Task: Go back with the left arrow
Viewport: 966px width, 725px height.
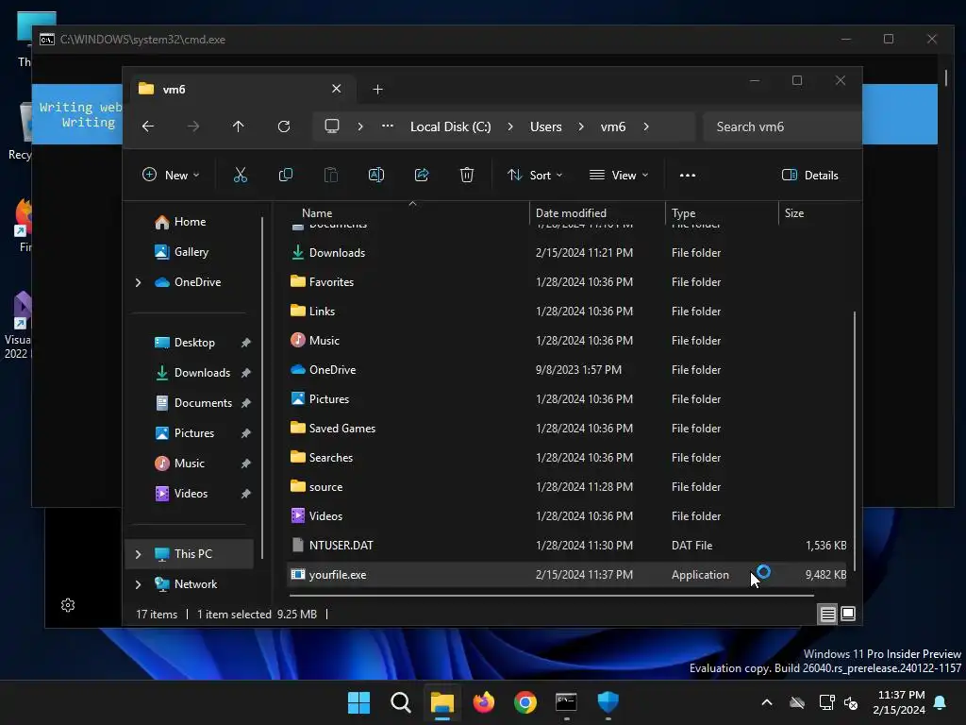Action: [x=148, y=126]
